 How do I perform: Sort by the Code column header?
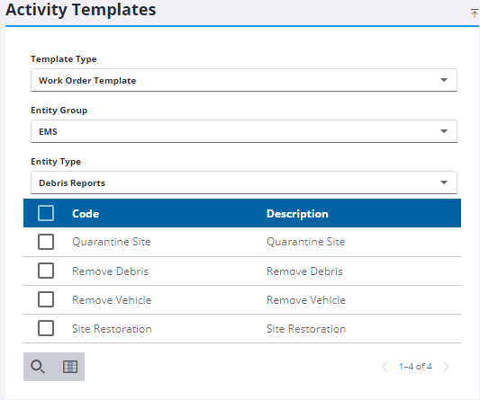pyautogui.click(x=86, y=214)
